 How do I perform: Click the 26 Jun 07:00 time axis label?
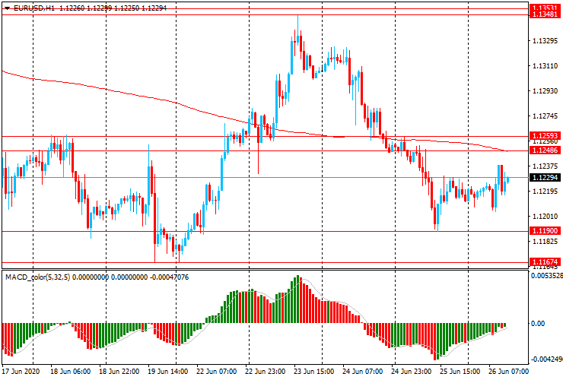click(508, 371)
